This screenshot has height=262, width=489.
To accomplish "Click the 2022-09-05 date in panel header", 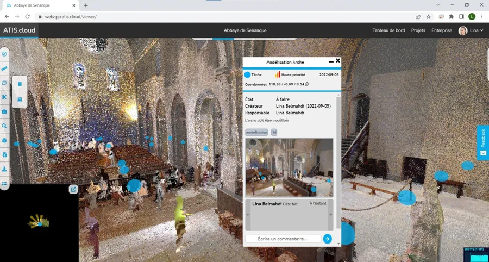I will [x=329, y=75].
